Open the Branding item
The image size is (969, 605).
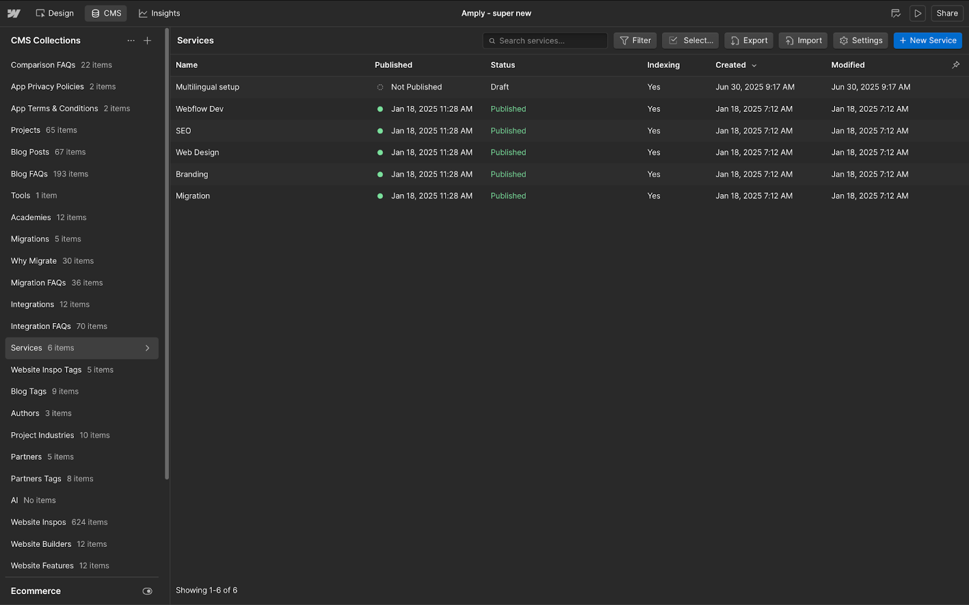click(191, 174)
